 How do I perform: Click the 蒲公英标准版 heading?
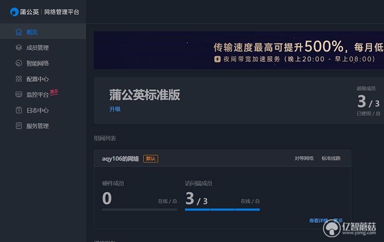(x=144, y=95)
